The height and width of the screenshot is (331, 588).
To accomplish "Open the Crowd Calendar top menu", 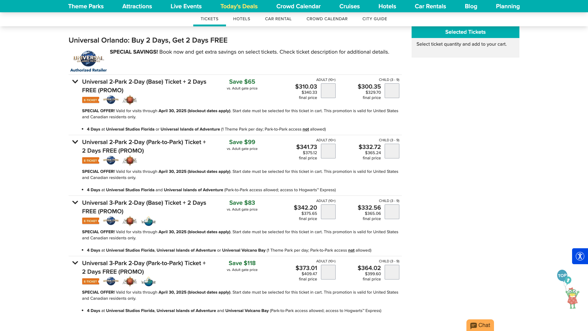I will coord(298,6).
